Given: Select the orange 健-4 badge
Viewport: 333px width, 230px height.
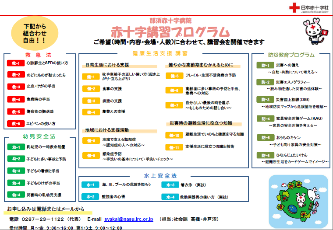Looking at the screenshot, I should (x=91, y=112).
